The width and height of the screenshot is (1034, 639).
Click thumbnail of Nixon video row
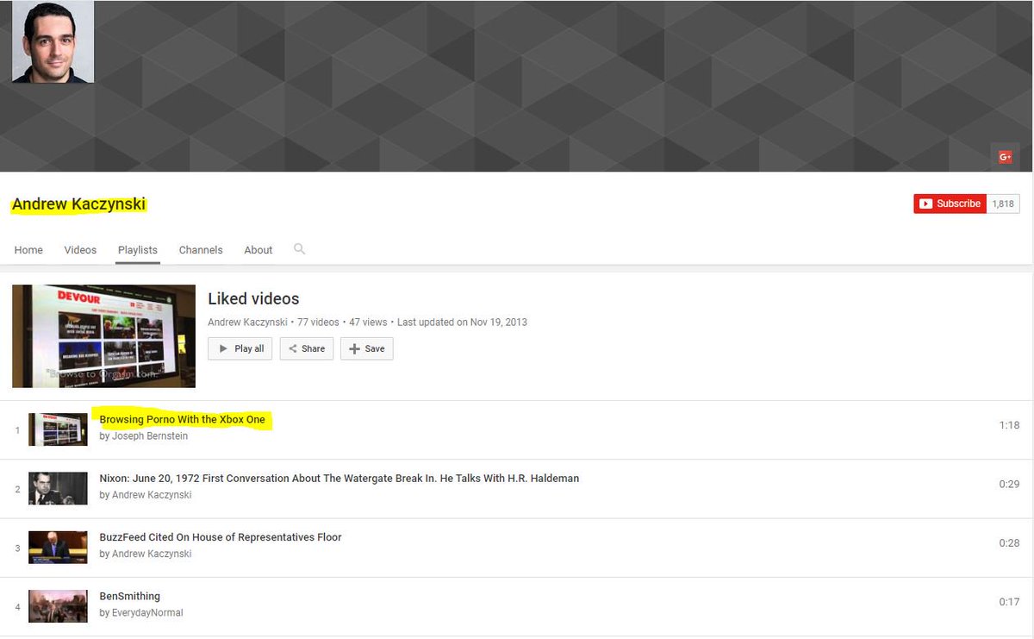point(58,488)
